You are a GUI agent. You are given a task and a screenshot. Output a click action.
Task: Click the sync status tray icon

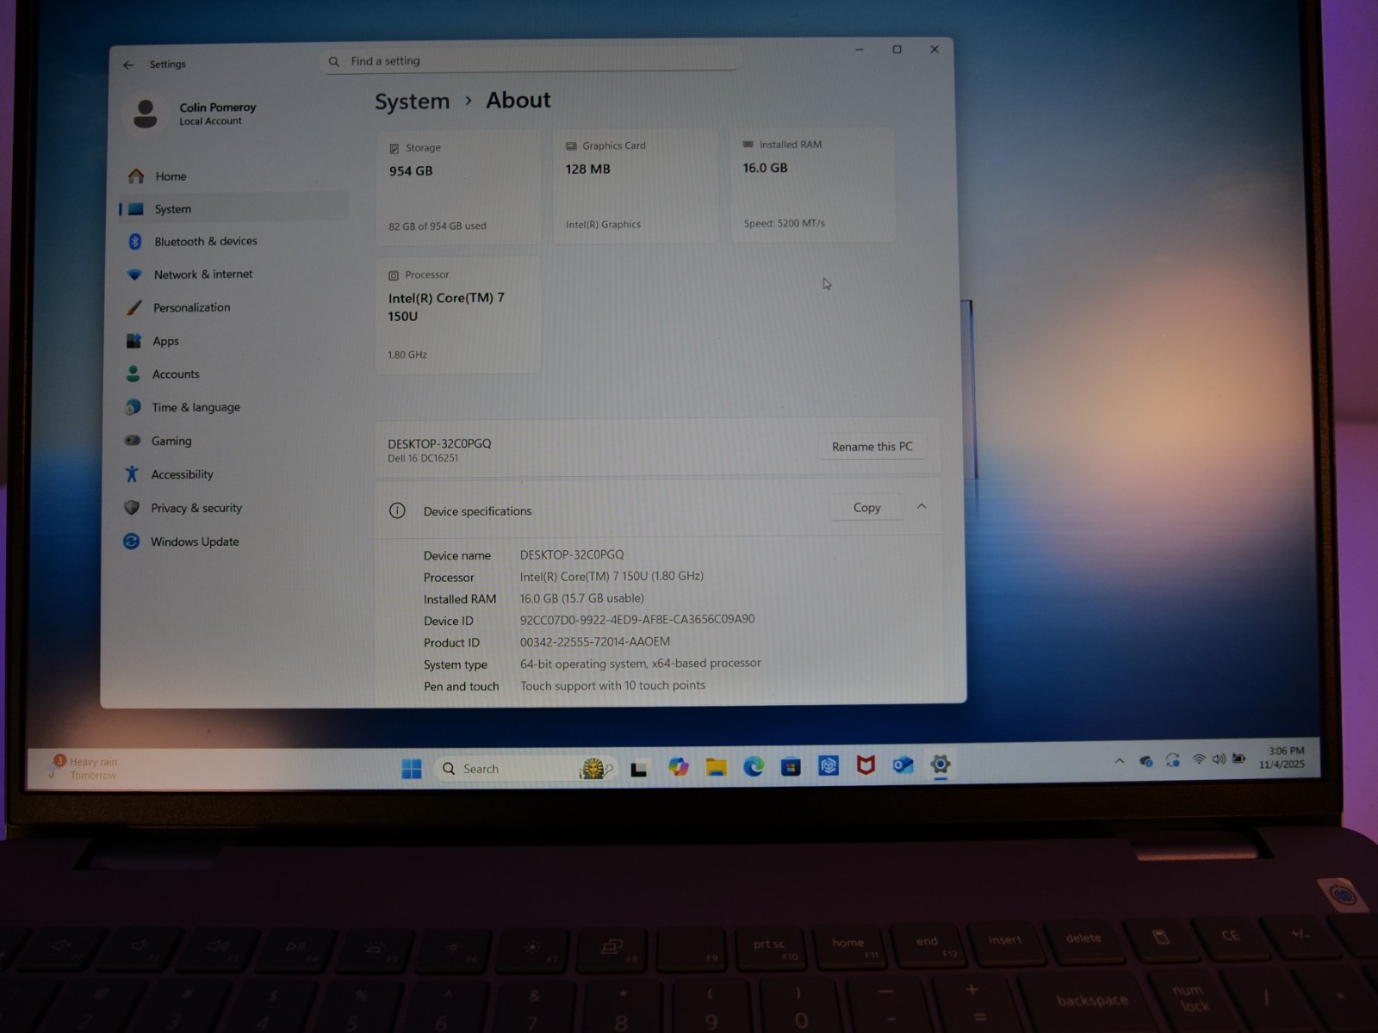click(1173, 760)
